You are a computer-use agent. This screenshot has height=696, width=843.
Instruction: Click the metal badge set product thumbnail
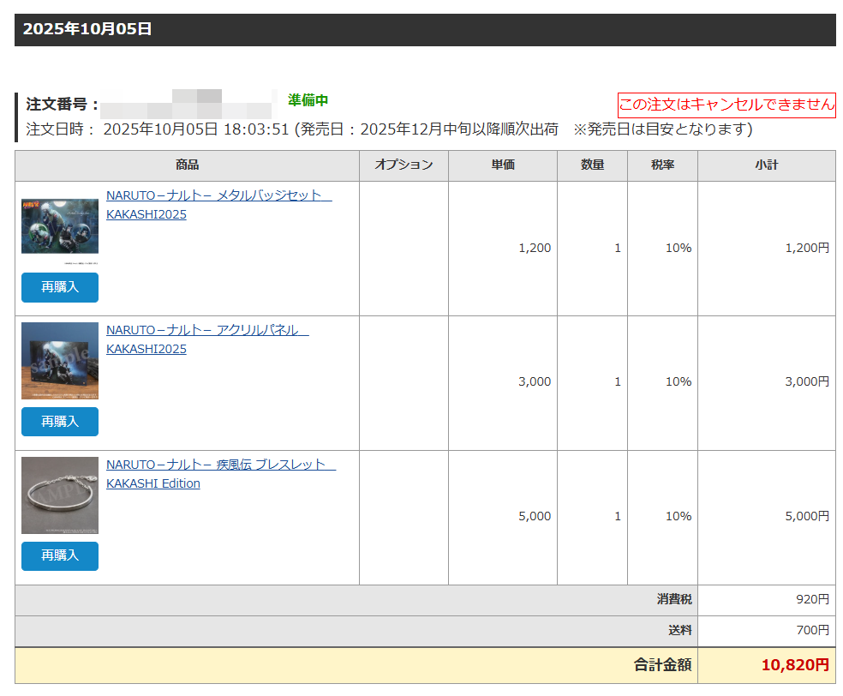(60, 225)
